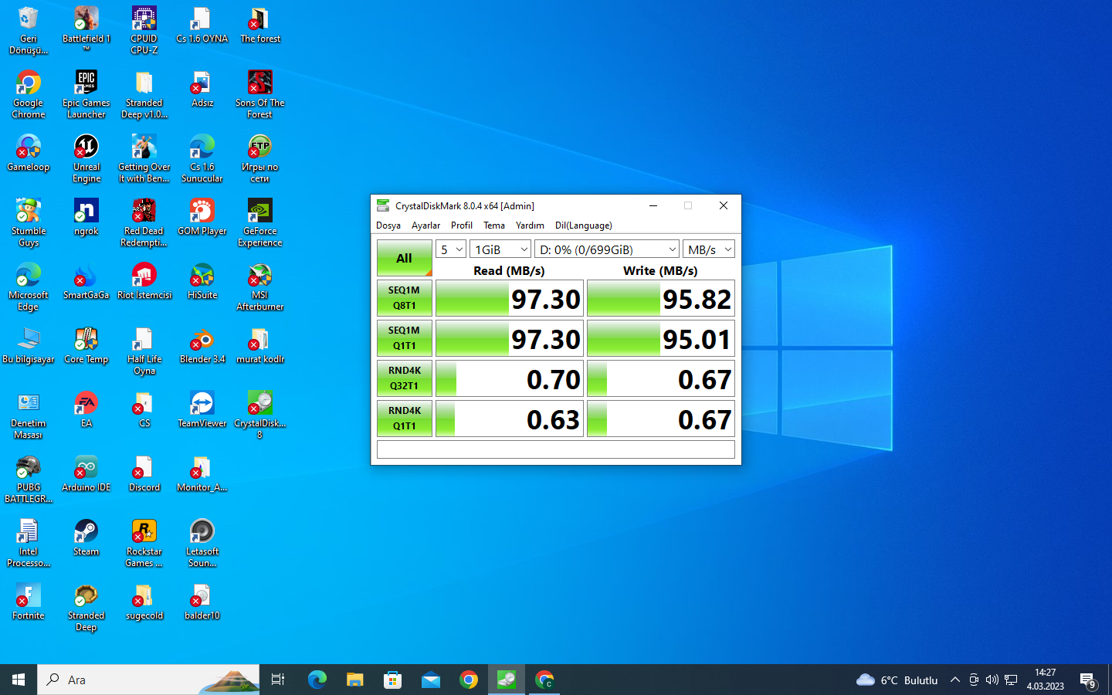Screen dimensions: 1112x695
Task: Expand the 1GiB test size dropdown
Action: tap(500, 249)
